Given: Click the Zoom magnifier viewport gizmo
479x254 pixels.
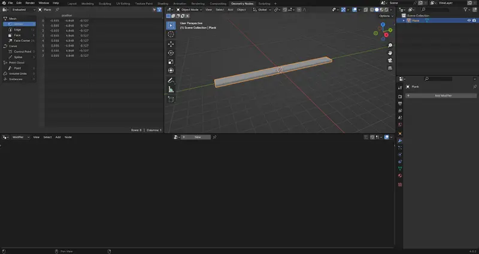Looking at the screenshot, I should pyautogui.click(x=390, y=46).
